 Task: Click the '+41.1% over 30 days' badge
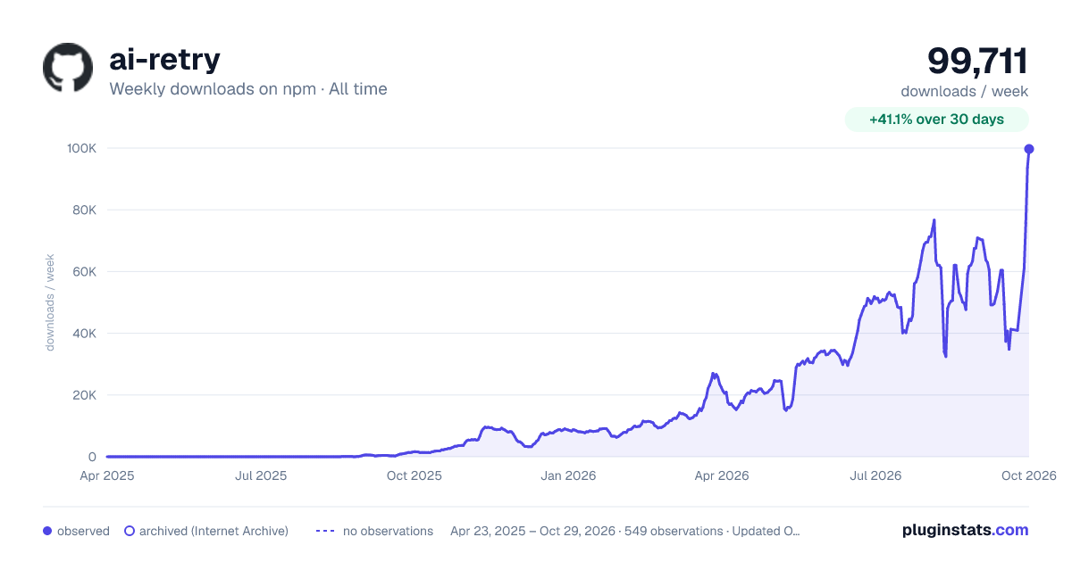937,120
